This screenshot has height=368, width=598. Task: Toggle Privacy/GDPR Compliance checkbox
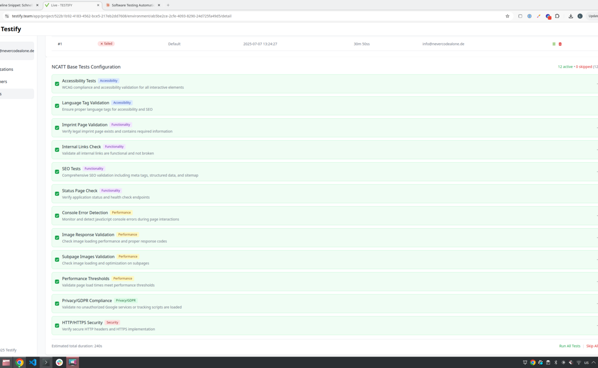[x=57, y=304]
